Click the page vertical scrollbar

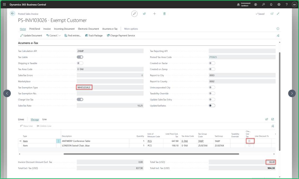(280, 101)
